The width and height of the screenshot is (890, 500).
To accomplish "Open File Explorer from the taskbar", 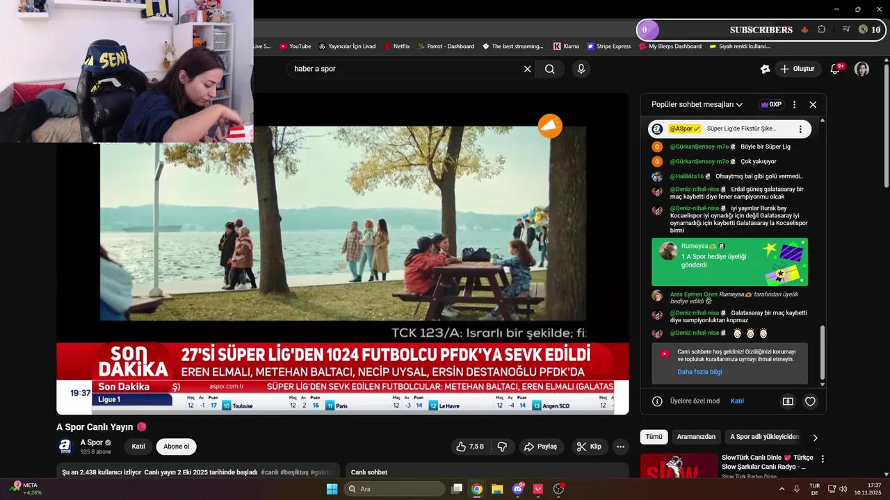I will tap(497, 489).
